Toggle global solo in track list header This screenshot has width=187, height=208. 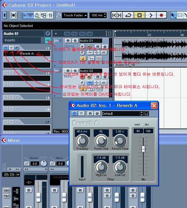(x=75, y=34)
